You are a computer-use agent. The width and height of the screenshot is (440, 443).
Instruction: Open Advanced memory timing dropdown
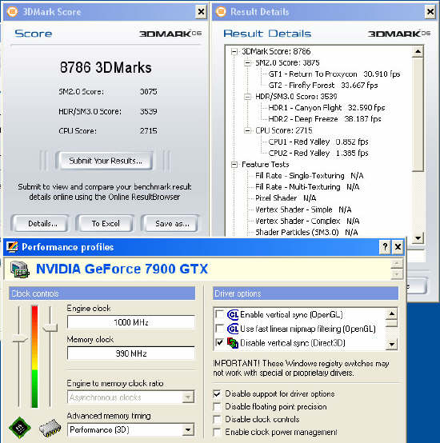188,430
